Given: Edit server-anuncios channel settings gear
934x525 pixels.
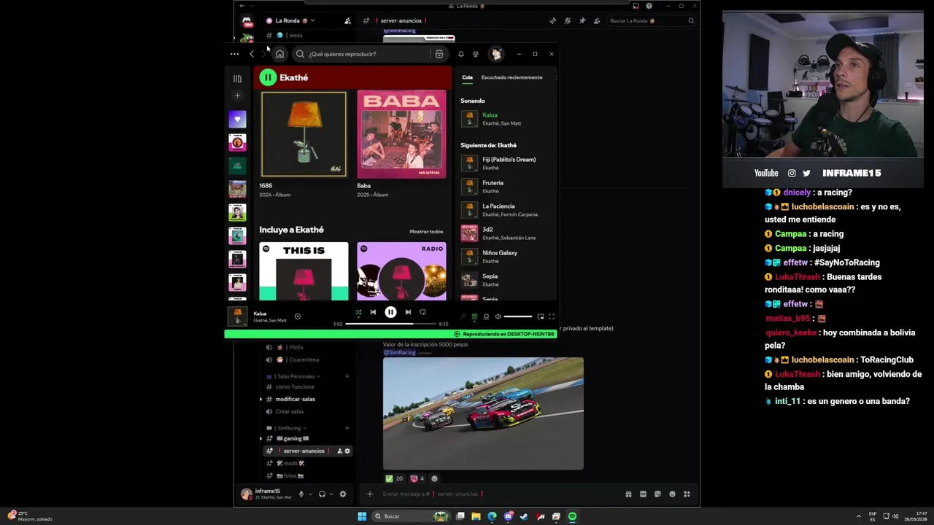Looking at the screenshot, I should 347,451.
